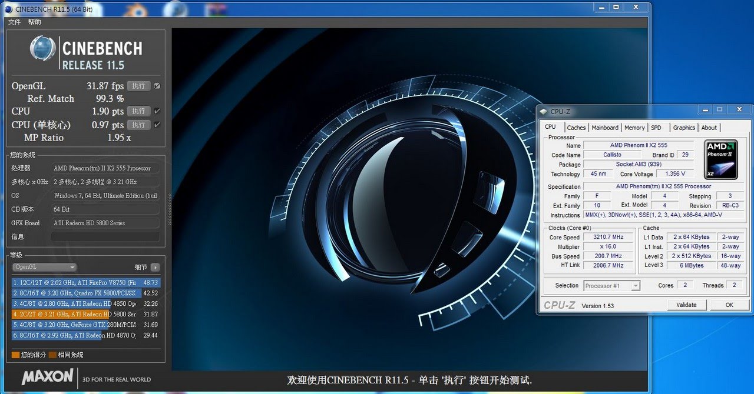Click the Level 3 cache value 6 MBytes

692,265
